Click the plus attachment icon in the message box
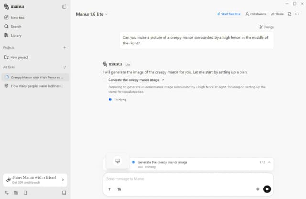The height and width of the screenshot is (199, 306). point(109,189)
